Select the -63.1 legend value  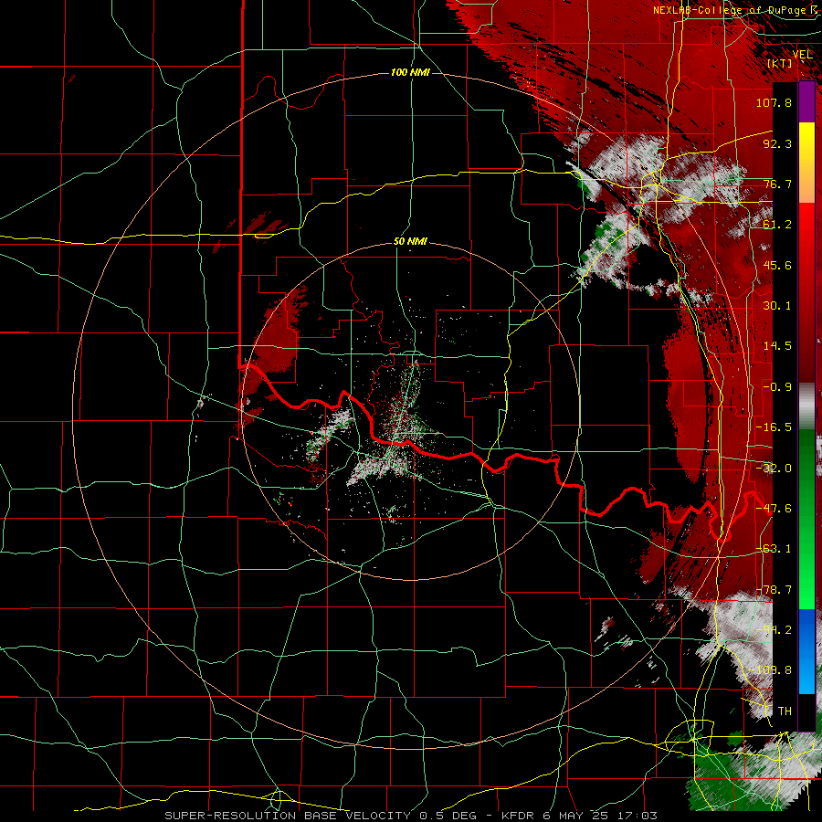(x=774, y=549)
